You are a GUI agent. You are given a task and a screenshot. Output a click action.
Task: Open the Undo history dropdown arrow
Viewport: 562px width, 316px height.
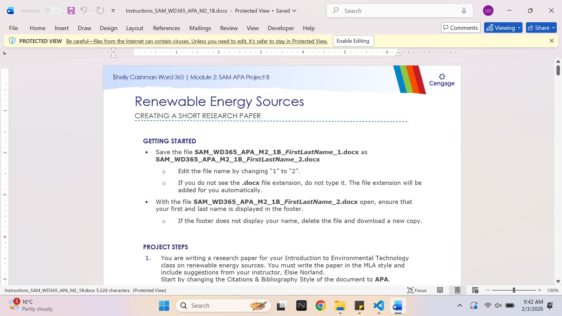91,11
